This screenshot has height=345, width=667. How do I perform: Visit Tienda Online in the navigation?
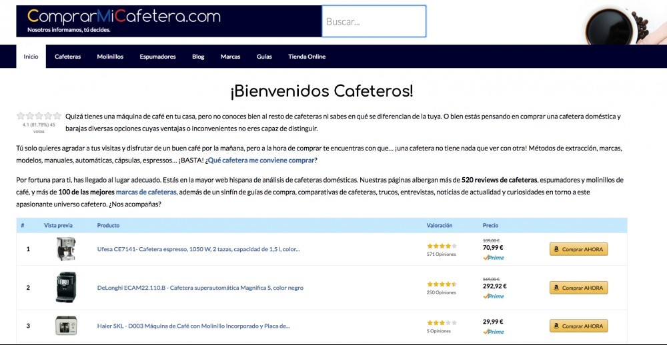[x=307, y=57]
